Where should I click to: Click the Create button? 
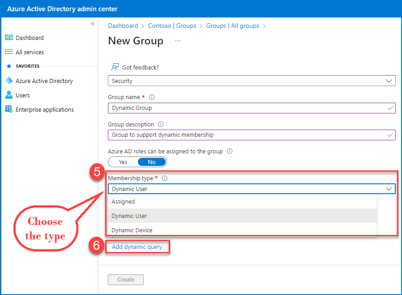click(x=126, y=279)
